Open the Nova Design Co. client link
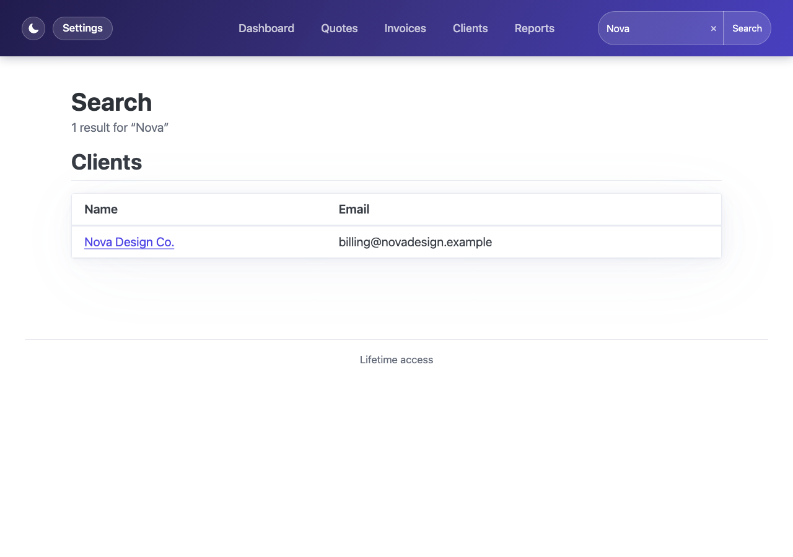The image size is (793, 557). 129,242
